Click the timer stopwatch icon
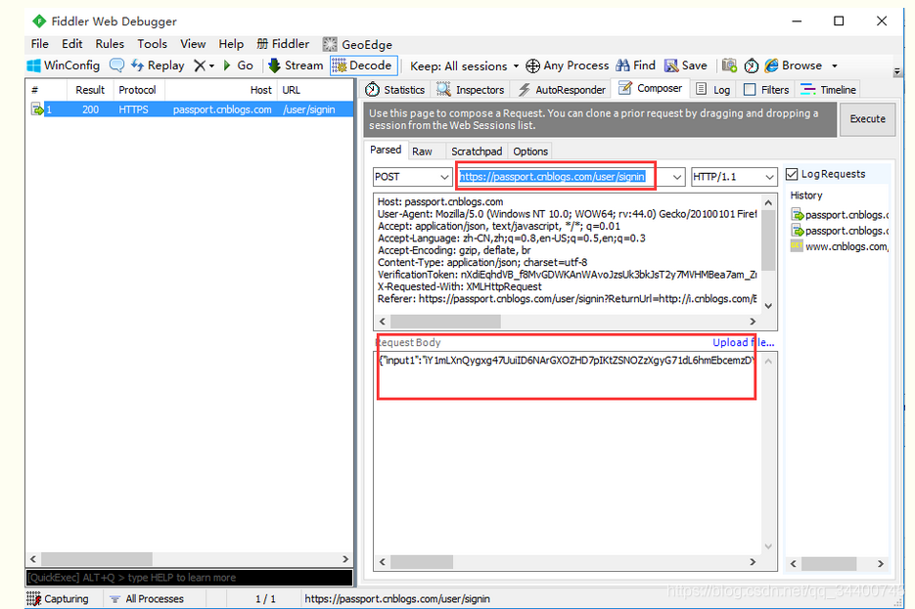 point(752,65)
